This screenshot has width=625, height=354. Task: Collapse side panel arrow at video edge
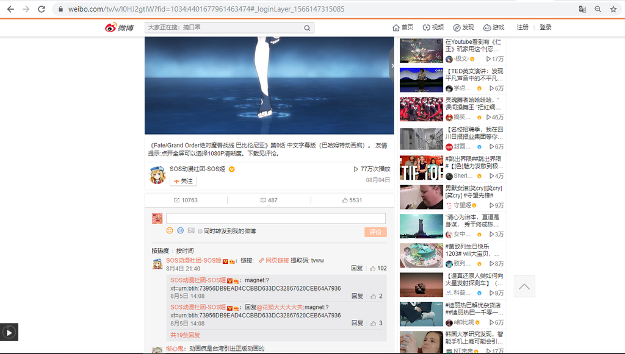tap(392, 66)
